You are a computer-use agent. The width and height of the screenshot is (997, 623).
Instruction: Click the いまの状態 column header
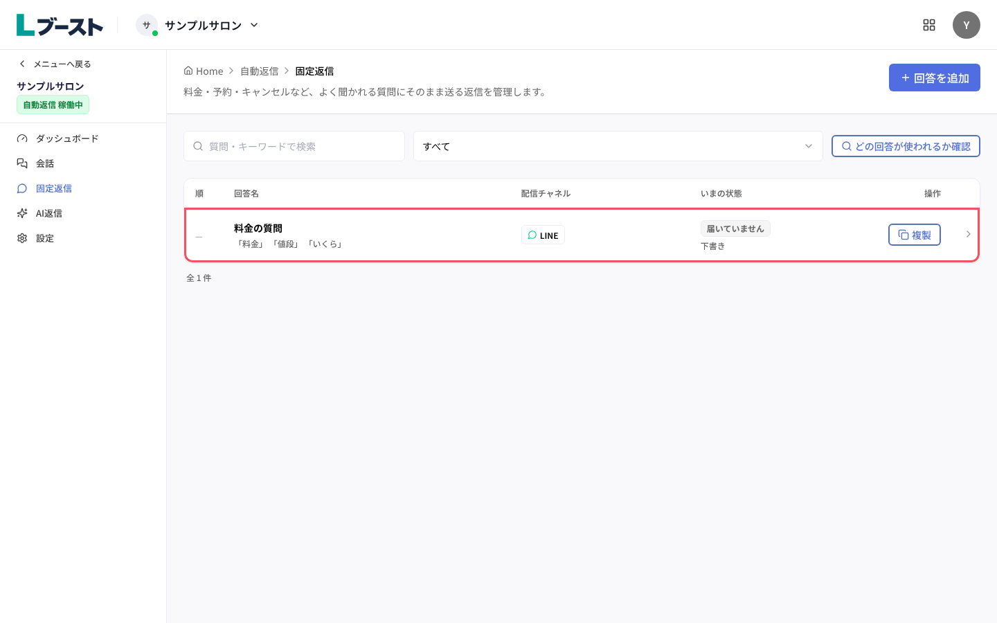[721, 193]
